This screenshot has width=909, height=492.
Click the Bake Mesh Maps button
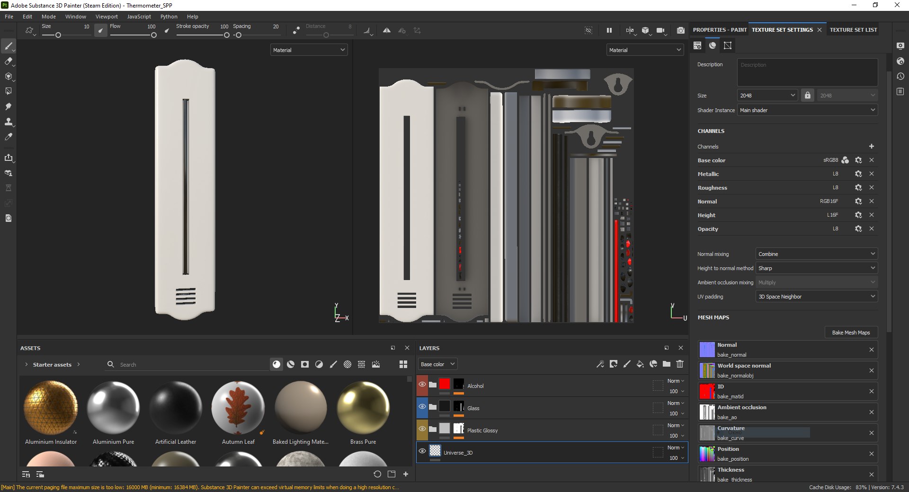pos(851,333)
